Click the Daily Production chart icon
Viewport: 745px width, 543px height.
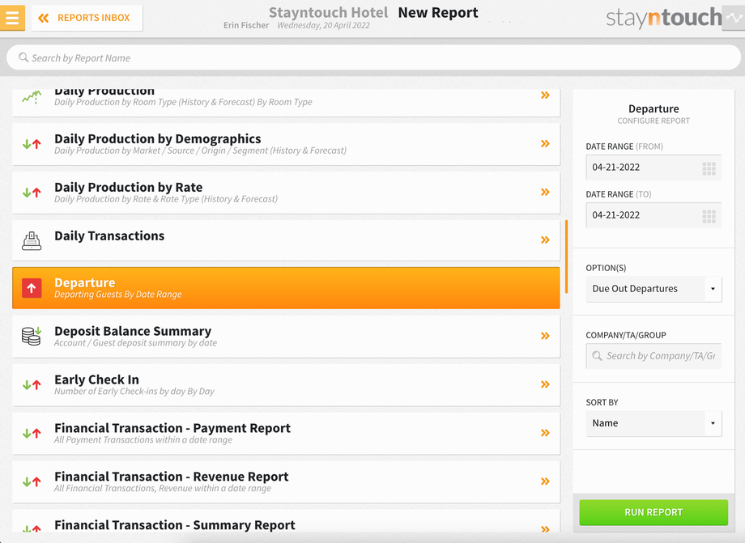32,97
